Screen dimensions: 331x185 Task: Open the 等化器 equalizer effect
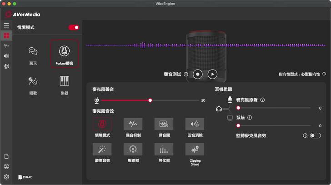[x=164, y=150]
